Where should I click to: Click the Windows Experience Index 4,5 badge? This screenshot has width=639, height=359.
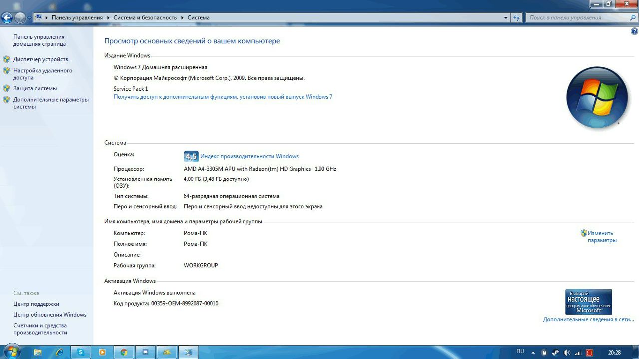point(191,156)
